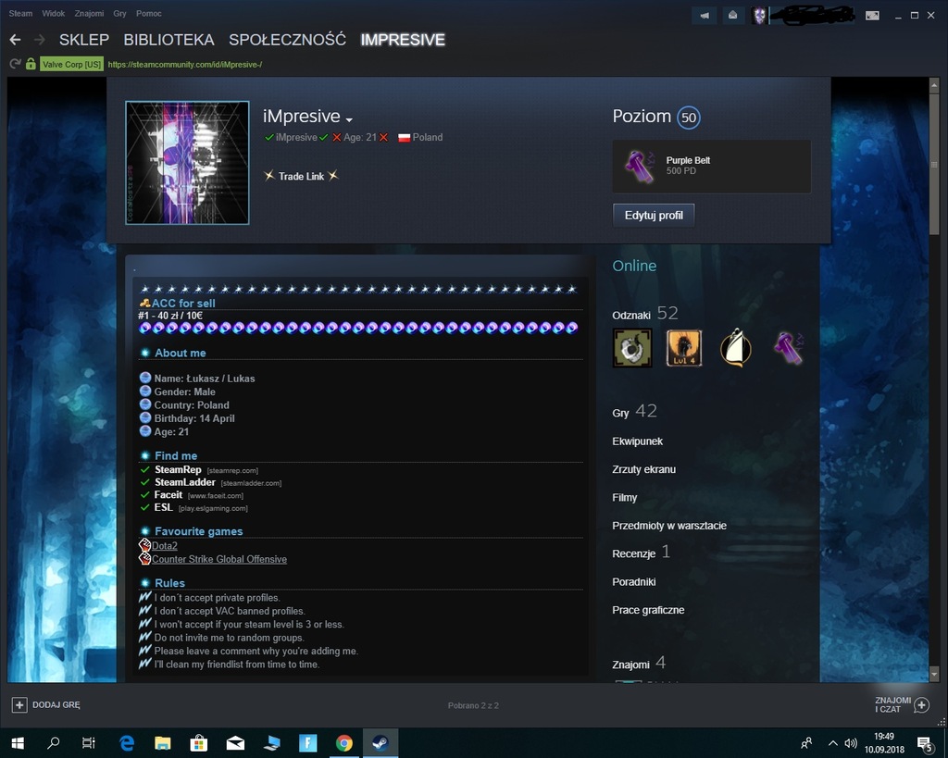The width and height of the screenshot is (948, 758).
Task: Select the IMPRESIVE profile tab
Action: [x=403, y=40]
